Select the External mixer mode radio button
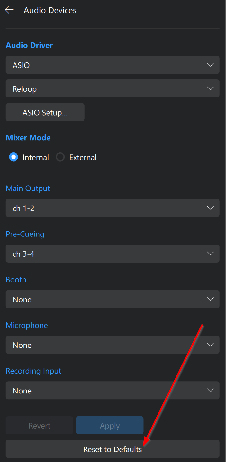Screen dimensions: 226x462 pyautogui.click(x=60, y=157)
